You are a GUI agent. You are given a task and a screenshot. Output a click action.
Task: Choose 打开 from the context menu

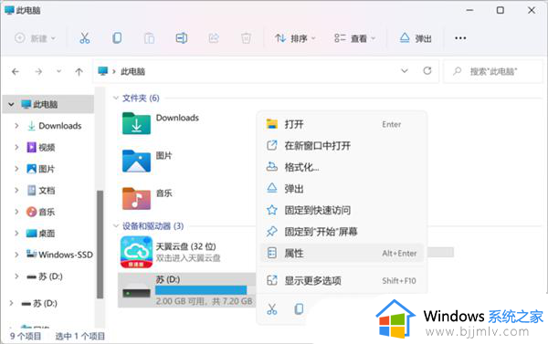tap(342, 124)
